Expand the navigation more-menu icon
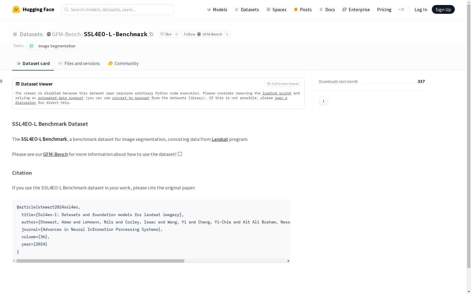 pyautogui.click(x=401, y=9)
